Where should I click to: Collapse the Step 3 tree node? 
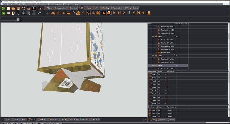(x=153, y=56)
